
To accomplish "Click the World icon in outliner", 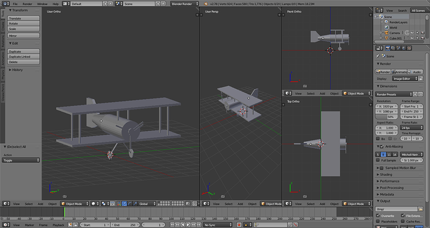I will 386,27.
